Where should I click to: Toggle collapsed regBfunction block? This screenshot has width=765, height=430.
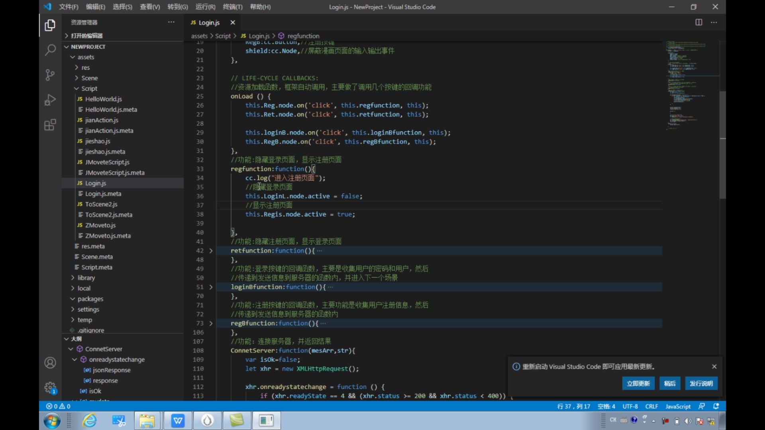click(211, 323)
